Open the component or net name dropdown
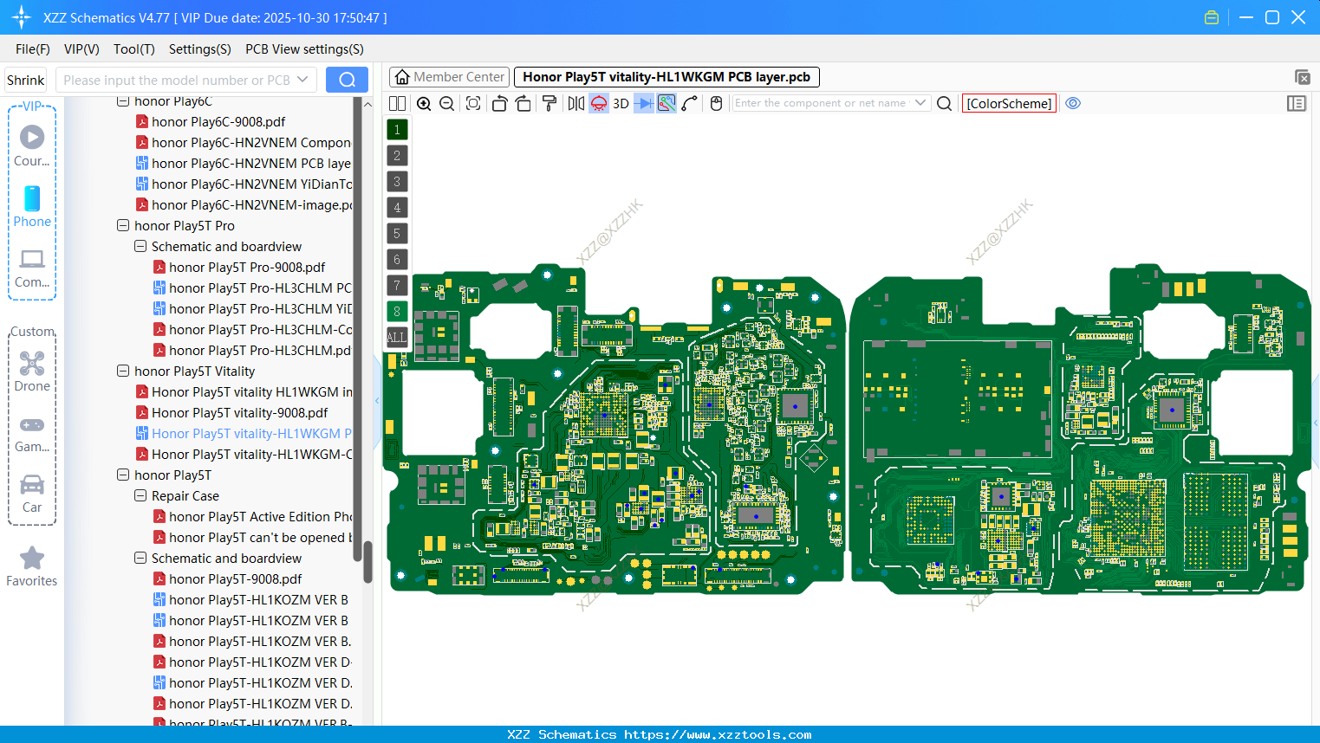The width and height of the screenshot is (1320, 743). pyautogui.click(x=920, y=103)
